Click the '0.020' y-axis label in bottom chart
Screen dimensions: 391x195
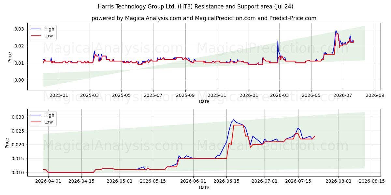tap(18, 145)
